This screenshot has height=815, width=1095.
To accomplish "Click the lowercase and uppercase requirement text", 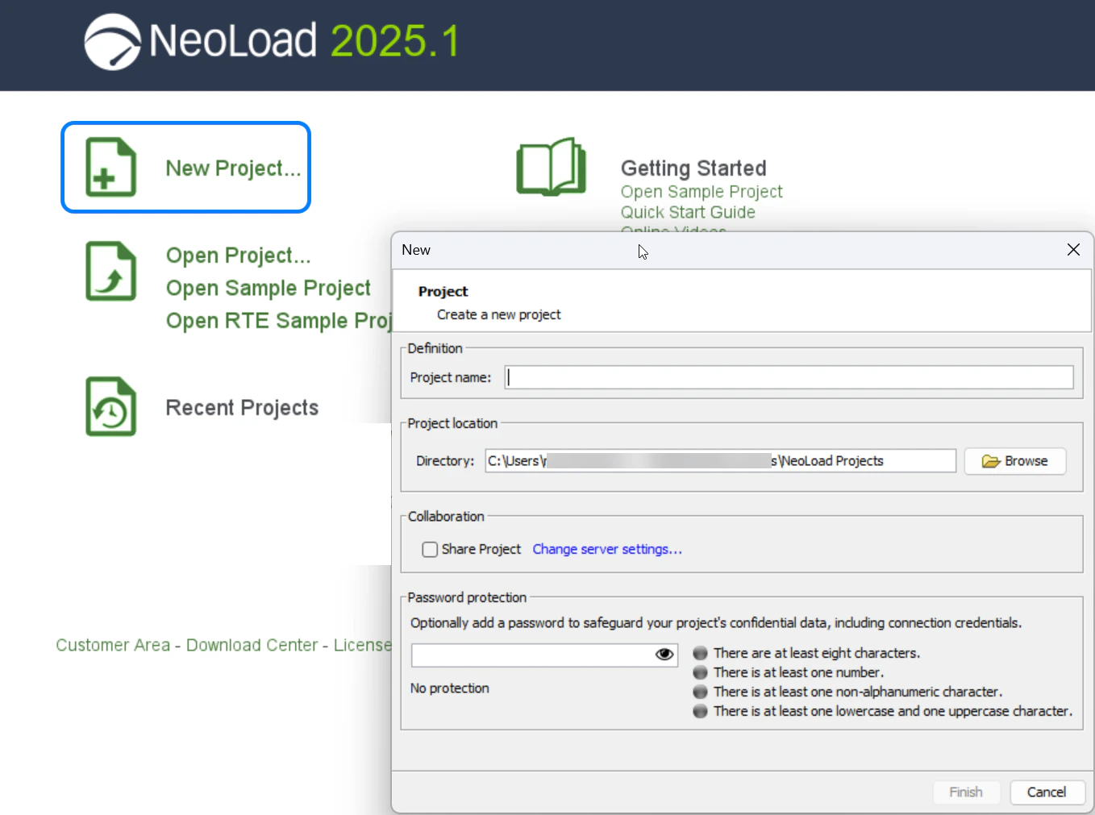I will click(893, 711).
